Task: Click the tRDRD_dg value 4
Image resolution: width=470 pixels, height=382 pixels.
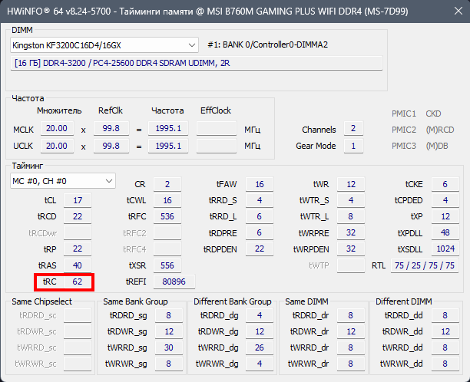Action: coord(260,315)
